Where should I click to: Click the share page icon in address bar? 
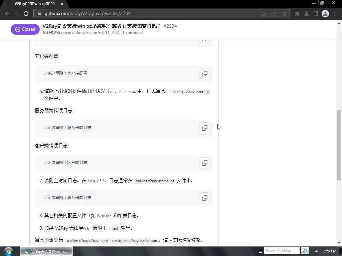tap(274, 14)
